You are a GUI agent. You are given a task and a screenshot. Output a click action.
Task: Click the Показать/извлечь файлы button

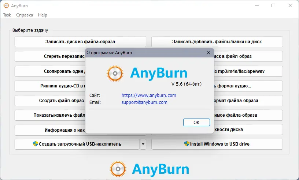50,115
